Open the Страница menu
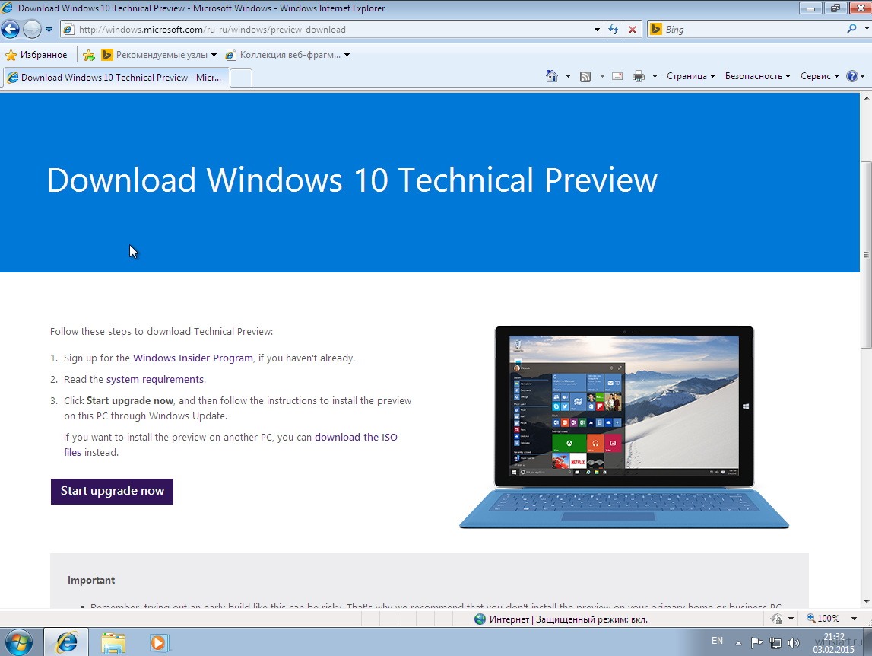 coord(691,76)
